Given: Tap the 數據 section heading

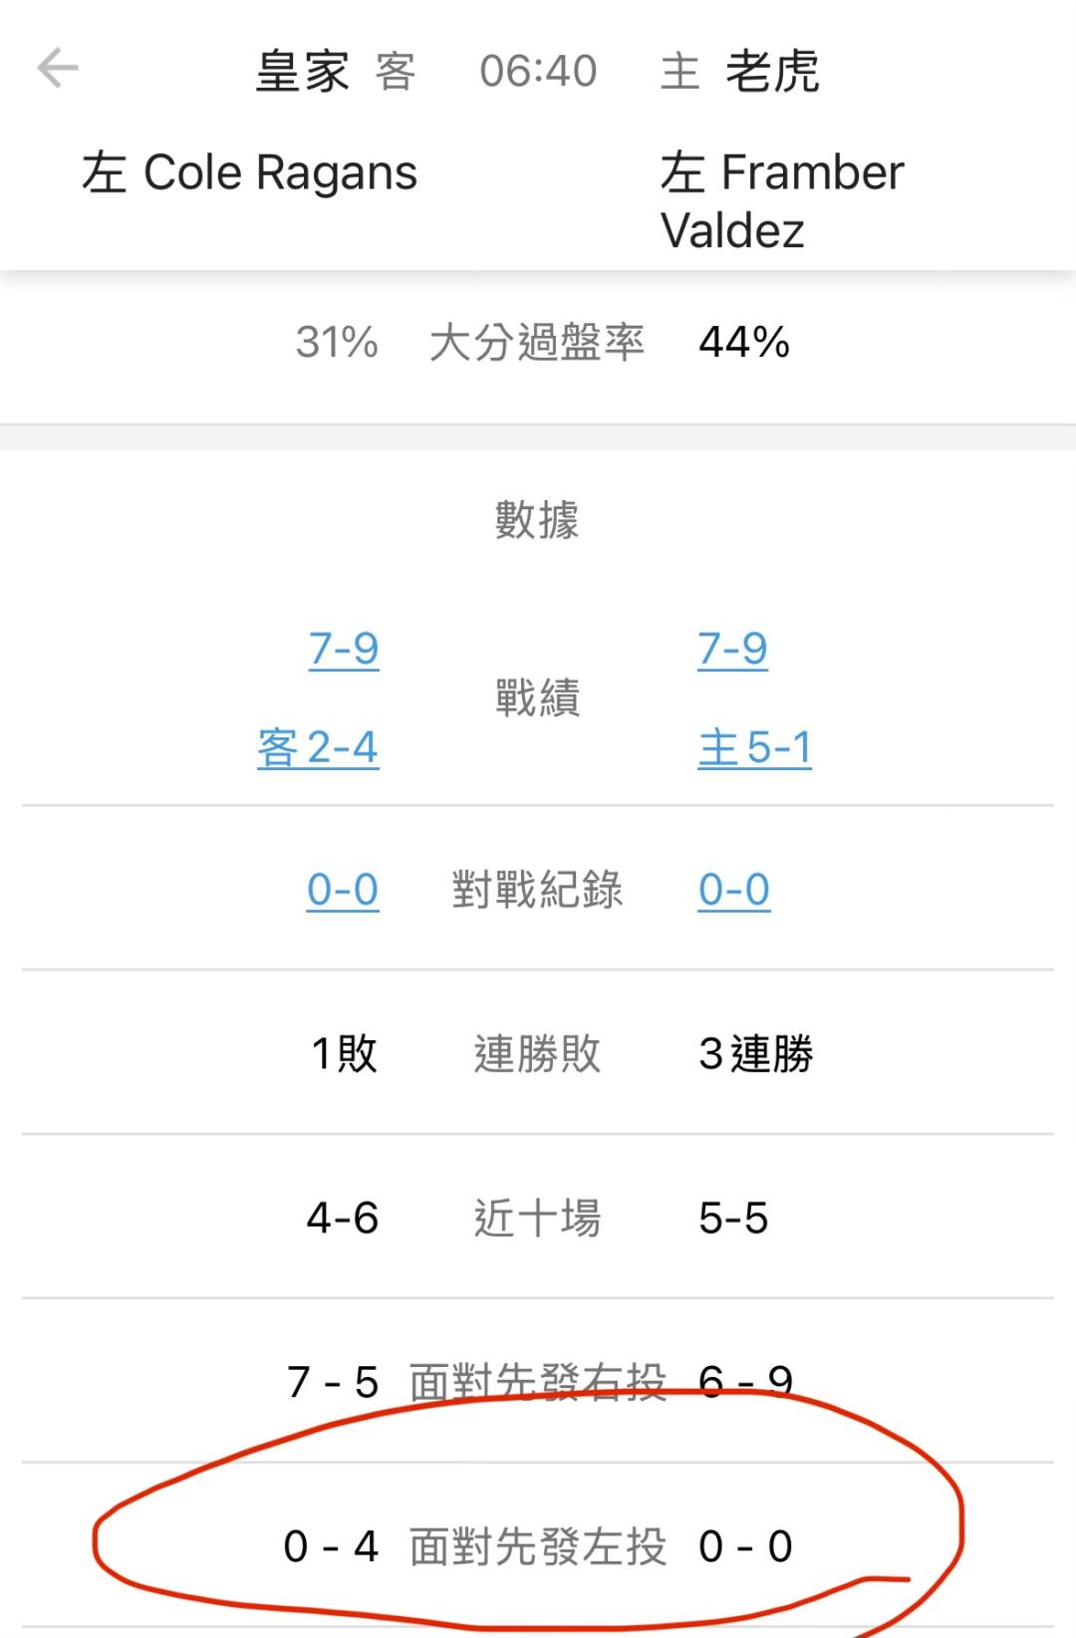Looking at the screenshot, I should [x=537, y=520].
